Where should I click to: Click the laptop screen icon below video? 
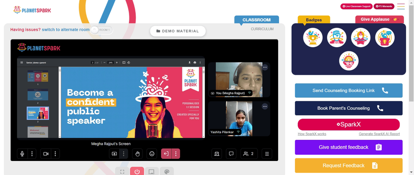click(x=152, y=172)
